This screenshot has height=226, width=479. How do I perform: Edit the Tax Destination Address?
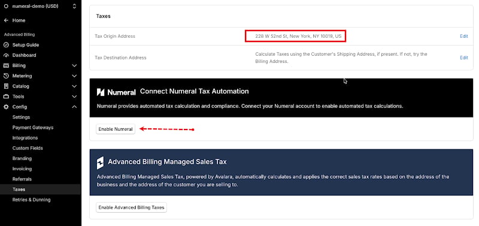coord(463,58)
